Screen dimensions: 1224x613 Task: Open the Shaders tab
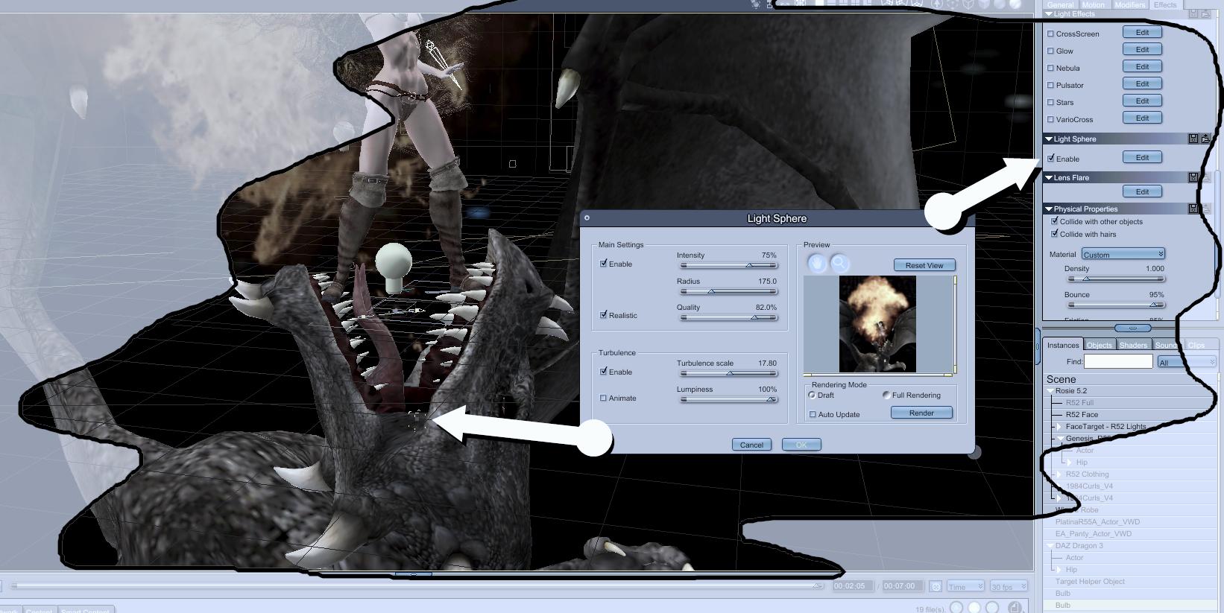pyautogui.click(x=1133, y=345)
